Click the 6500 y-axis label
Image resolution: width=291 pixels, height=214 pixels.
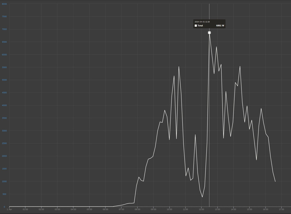click(x=4, y=42)
